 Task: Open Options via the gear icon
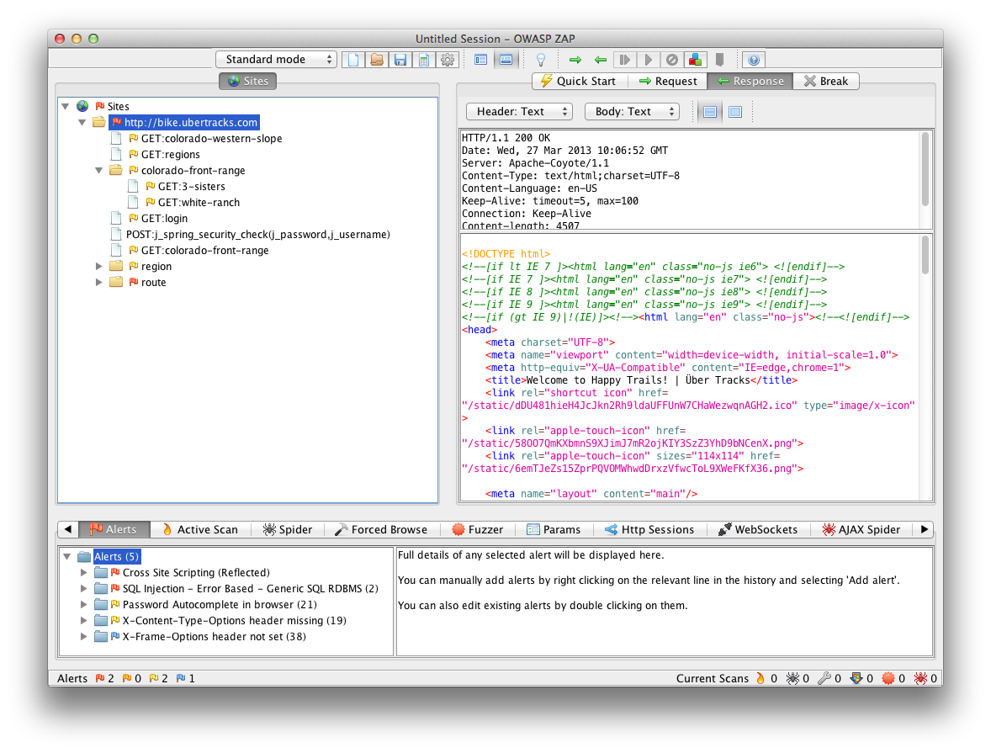pos(448,60)
